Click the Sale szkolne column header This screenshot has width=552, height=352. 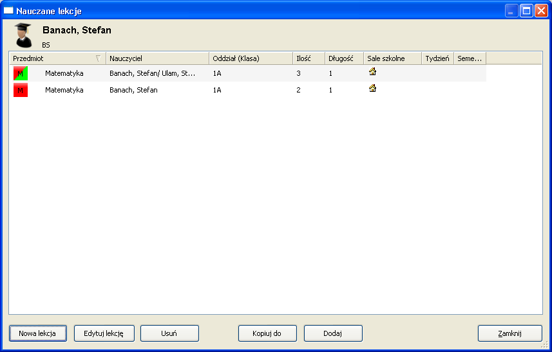tap(392, 58)
